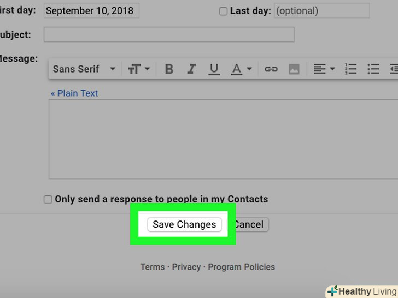The image size is (398, 298).
Task: Insert a link with the link icon
Action: (271, 69)
